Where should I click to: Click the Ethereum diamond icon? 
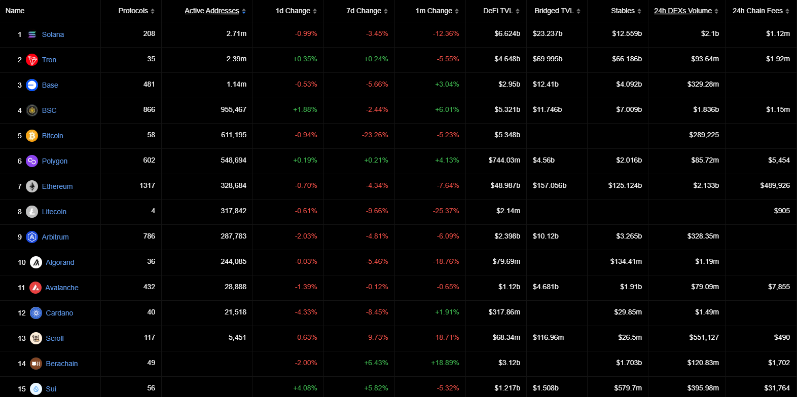coord(31,186)
